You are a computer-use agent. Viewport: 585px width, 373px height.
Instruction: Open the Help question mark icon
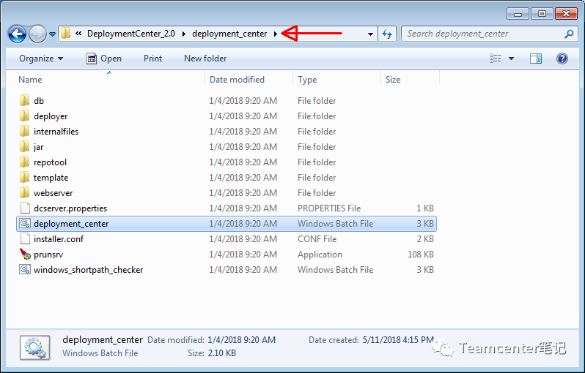tap(562, 59)
